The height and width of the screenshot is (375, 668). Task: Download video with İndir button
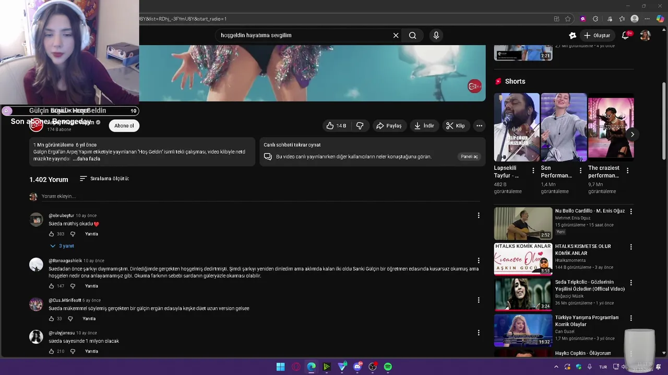click(x=424, y=126)
